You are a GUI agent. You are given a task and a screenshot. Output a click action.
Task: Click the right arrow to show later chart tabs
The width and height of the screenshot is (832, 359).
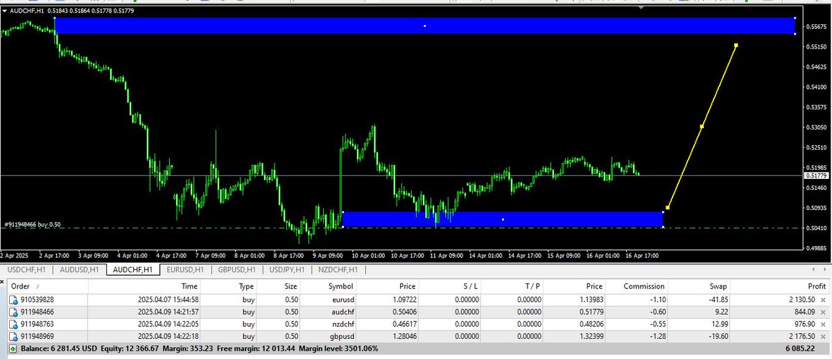[824, 270]
